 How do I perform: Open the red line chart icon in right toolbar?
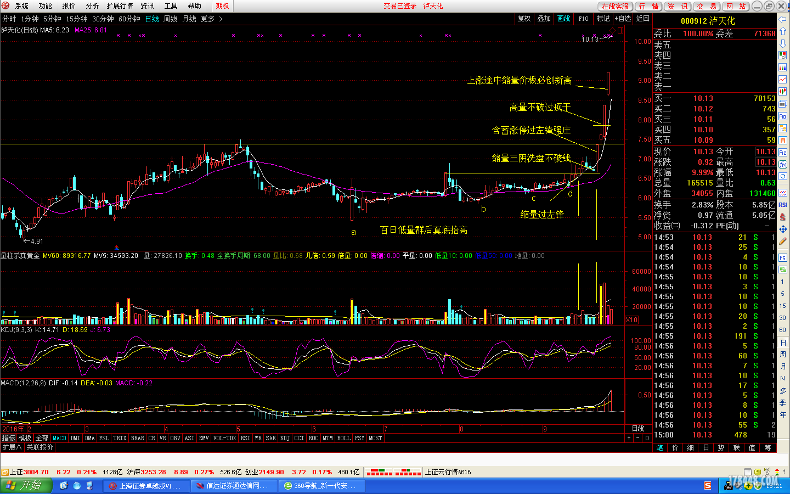point(783,80)
